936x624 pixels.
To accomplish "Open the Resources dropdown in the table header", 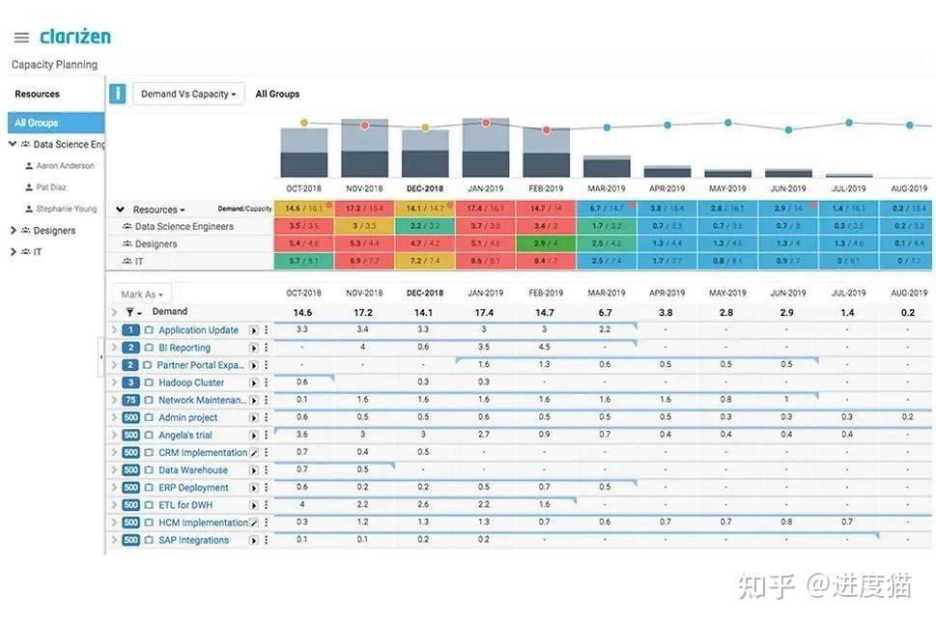I will tap(158, 210).
